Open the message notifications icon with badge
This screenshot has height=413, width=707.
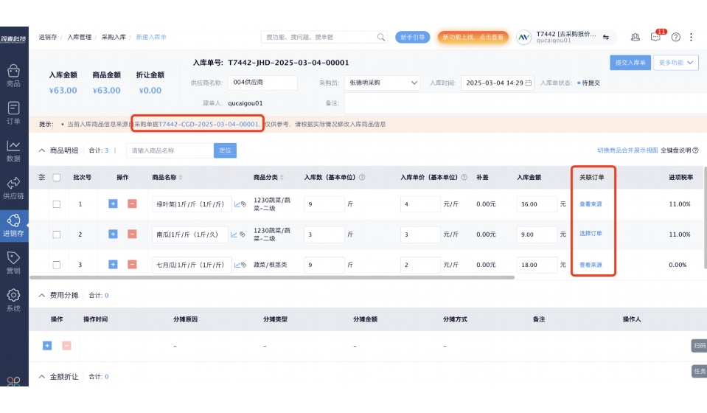(655, 37)
